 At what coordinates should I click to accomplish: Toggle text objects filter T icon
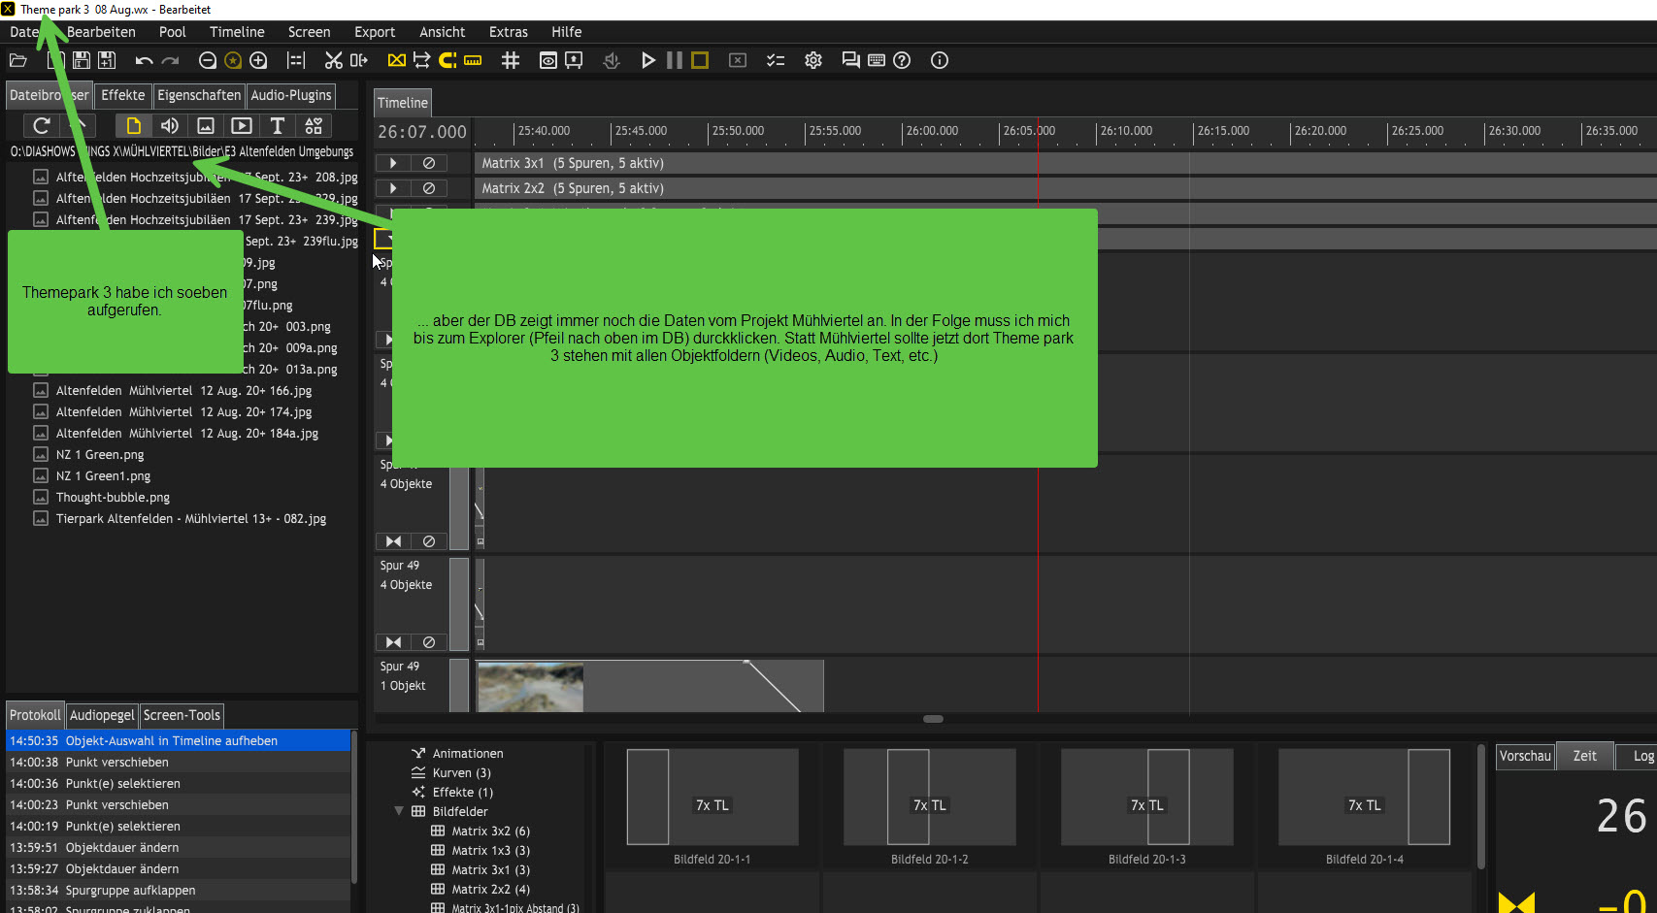[278, 125]
